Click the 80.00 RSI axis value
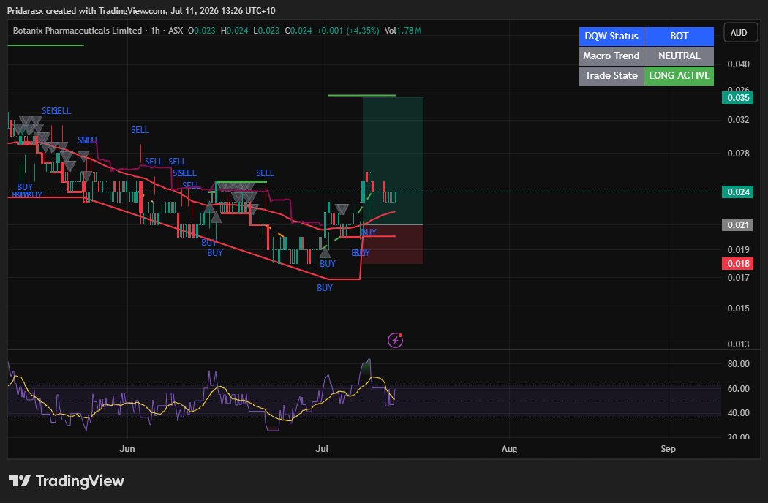768x503 pixels. (738, 364)
